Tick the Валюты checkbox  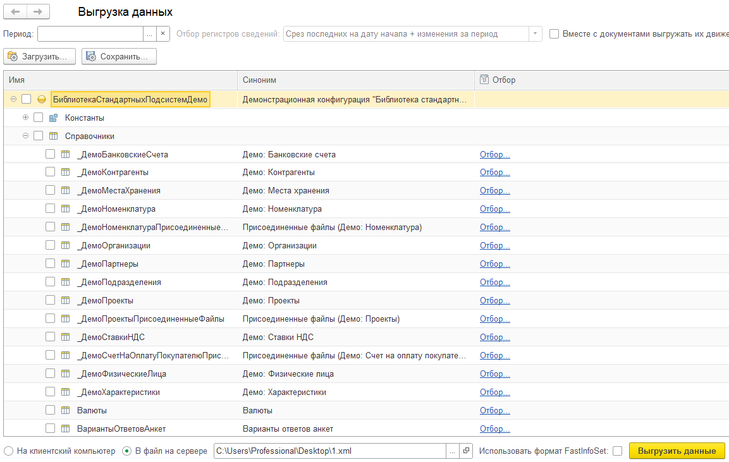pyautogui.click(x=50, y=410)
